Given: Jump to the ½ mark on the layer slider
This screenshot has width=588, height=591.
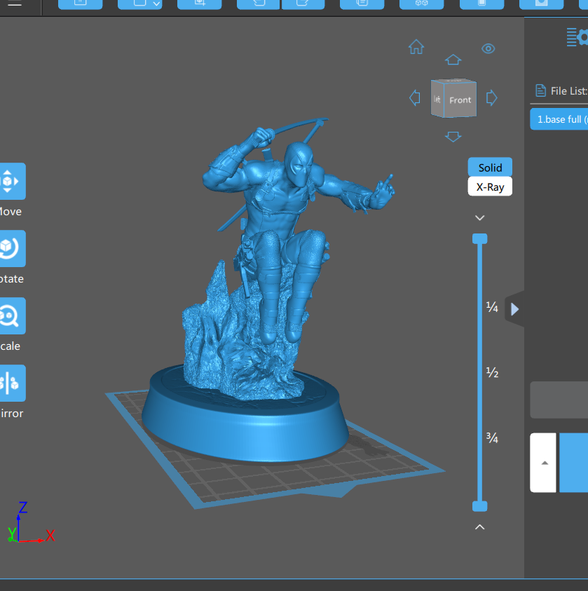Looking at the screenshot, I should click(x=492, y=372).
